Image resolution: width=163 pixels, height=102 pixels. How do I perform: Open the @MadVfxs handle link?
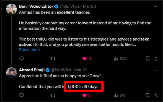[61, 70]
